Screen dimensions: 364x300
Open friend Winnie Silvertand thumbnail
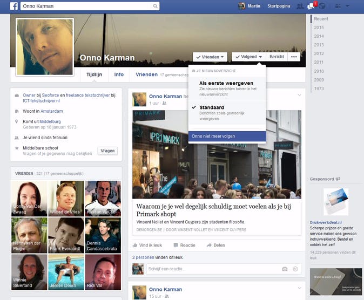pyautogui.click(x=29, y=272)
